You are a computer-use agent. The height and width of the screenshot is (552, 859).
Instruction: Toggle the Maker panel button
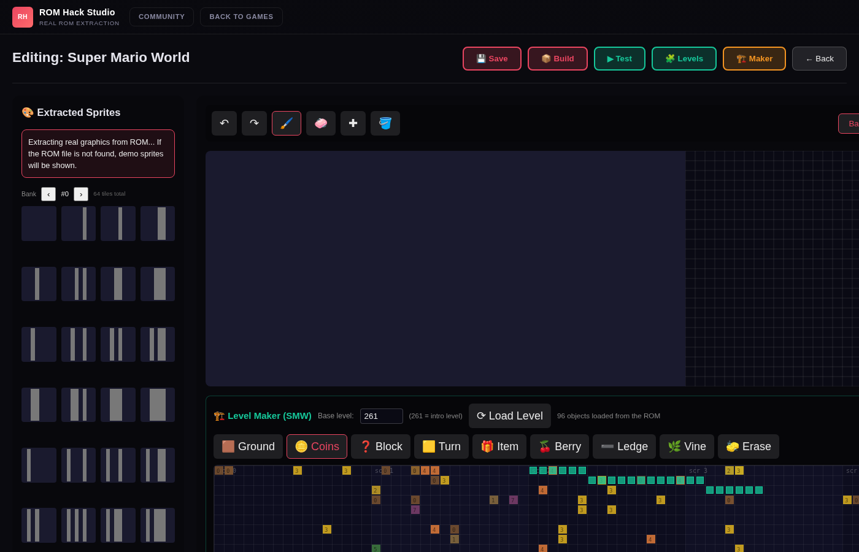pyautogui.click(x=754, y=59)
